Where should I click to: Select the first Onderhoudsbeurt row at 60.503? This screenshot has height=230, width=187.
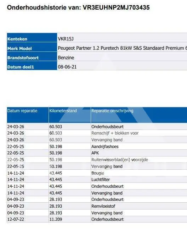(x=97, y=126)
